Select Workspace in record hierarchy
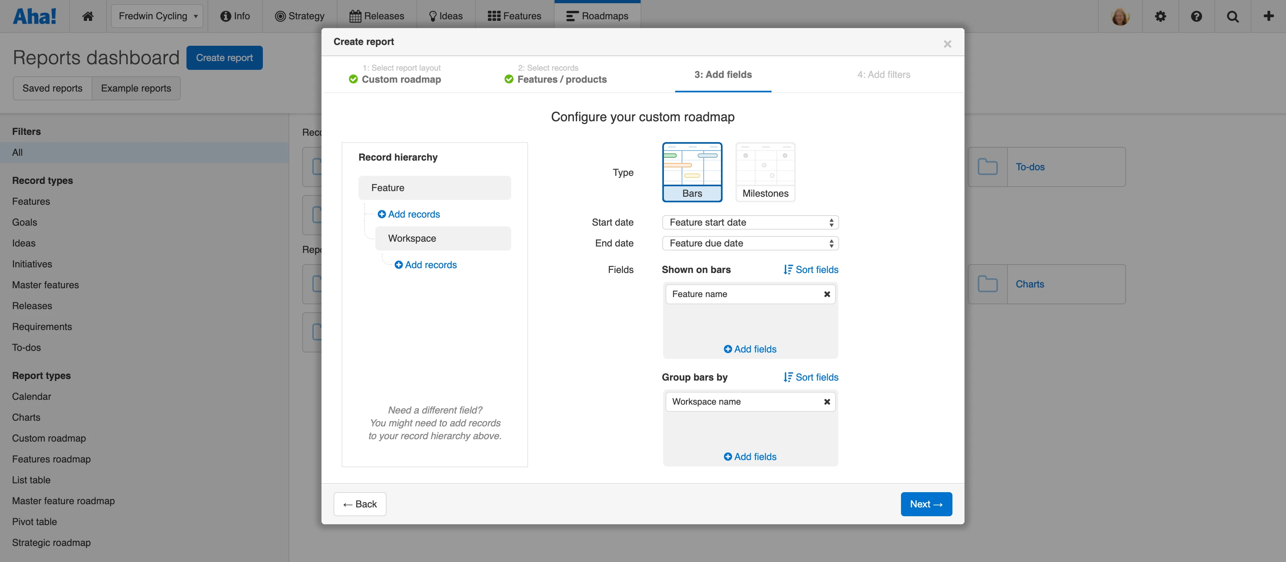Screen dimensions: 1286x562 click(x=442, y=238)
